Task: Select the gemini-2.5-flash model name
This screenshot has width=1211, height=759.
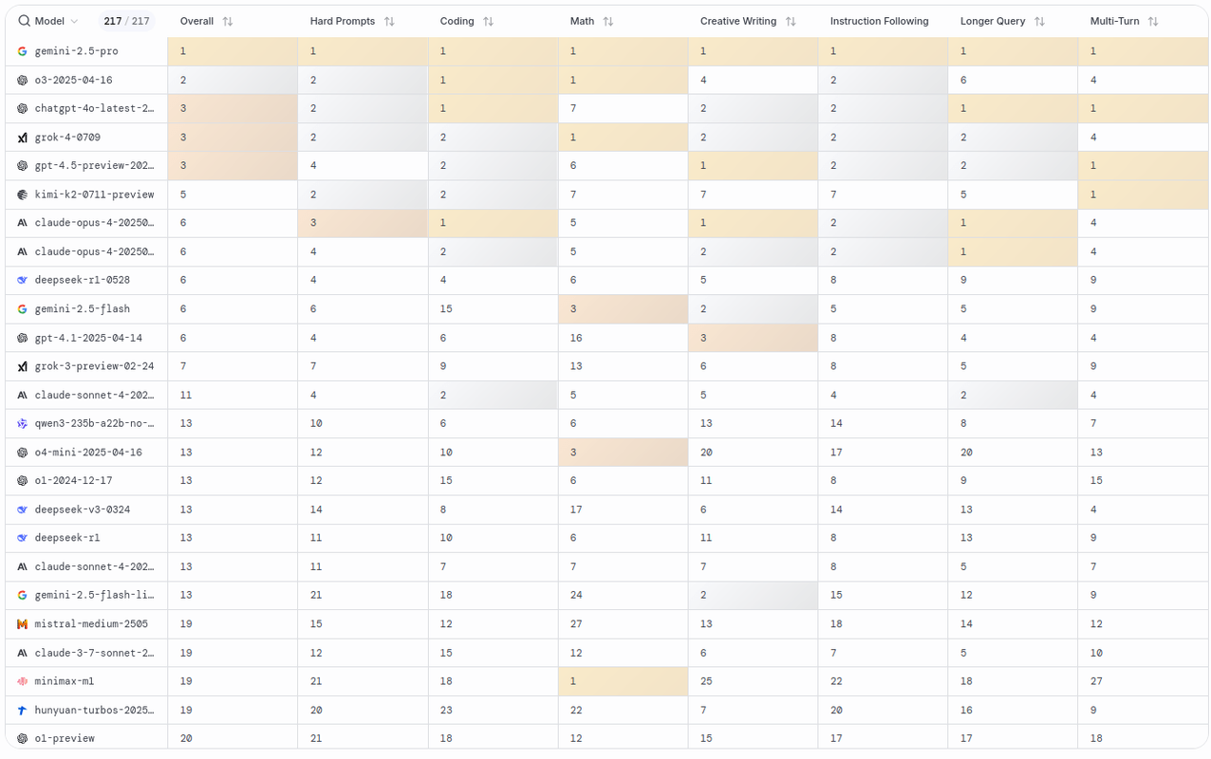Action: pos(83,309)
